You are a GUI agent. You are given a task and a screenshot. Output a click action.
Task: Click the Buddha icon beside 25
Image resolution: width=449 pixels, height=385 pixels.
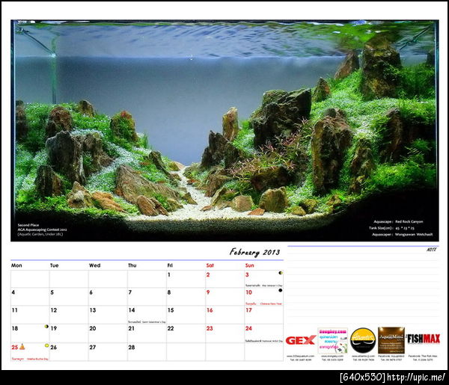click(22, 347)
